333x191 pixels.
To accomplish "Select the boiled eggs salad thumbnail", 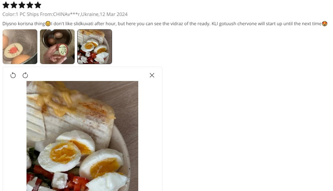I will (95, 47).
